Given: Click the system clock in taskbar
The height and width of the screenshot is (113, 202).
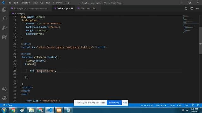Looking at the screenshot, I should [194, 110].
